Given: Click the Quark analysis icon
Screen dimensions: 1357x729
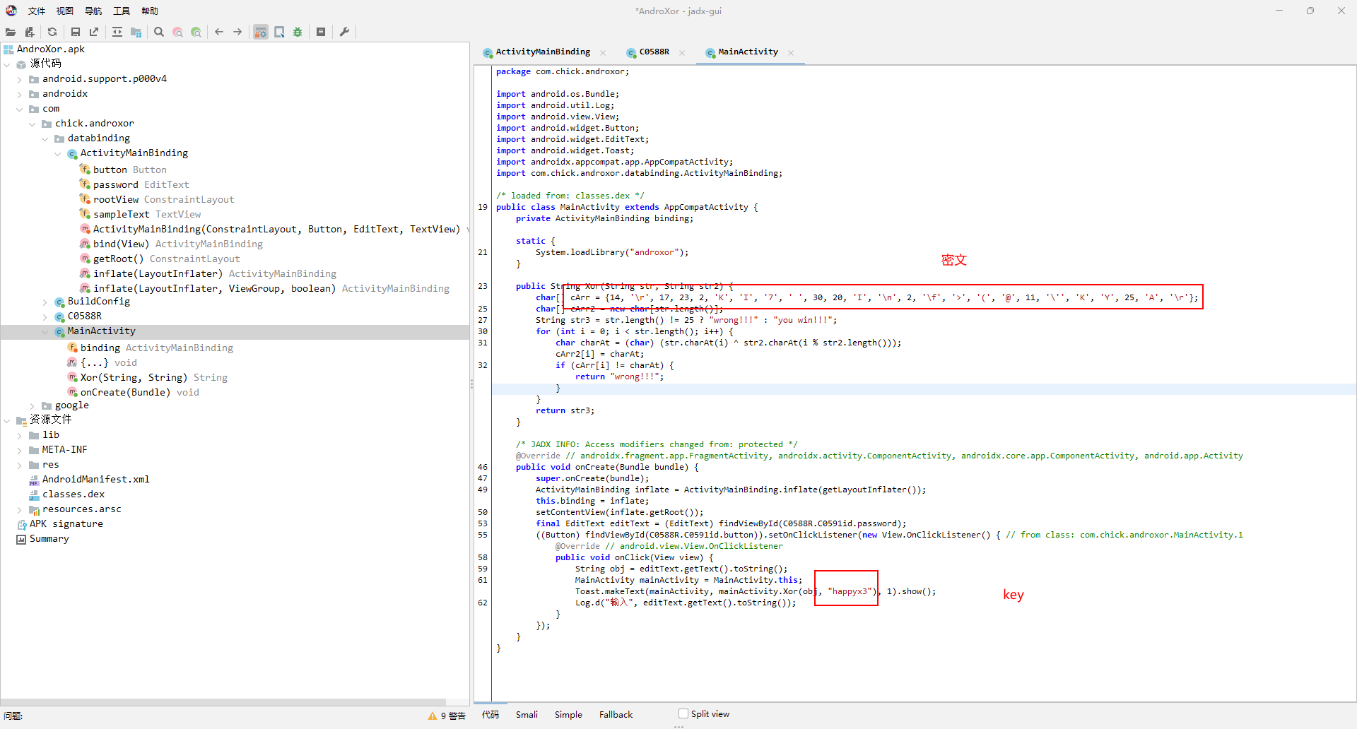Looking at the screenshot, I should (x=279, y=32).
